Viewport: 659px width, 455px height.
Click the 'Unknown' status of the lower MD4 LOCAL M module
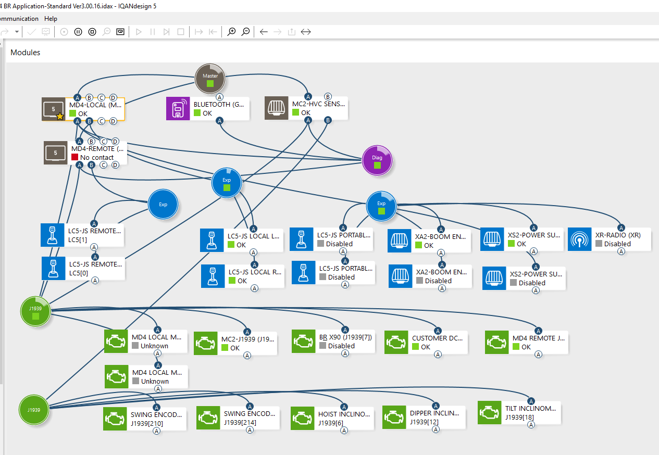(x=154, y=381)
